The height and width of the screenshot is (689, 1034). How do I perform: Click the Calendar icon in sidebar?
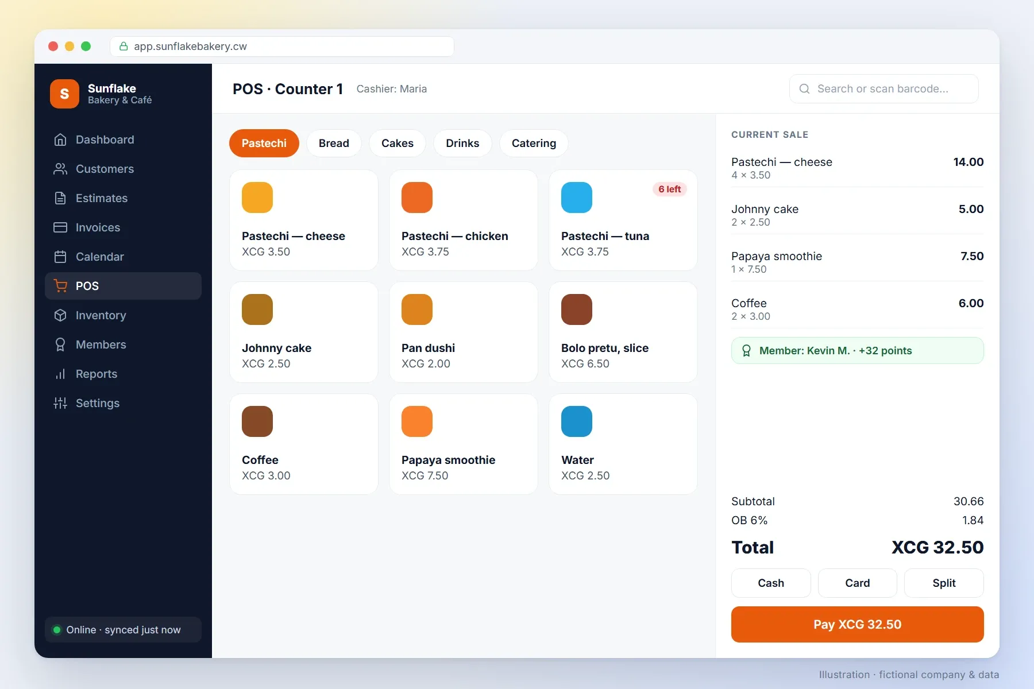coord(60,257)
